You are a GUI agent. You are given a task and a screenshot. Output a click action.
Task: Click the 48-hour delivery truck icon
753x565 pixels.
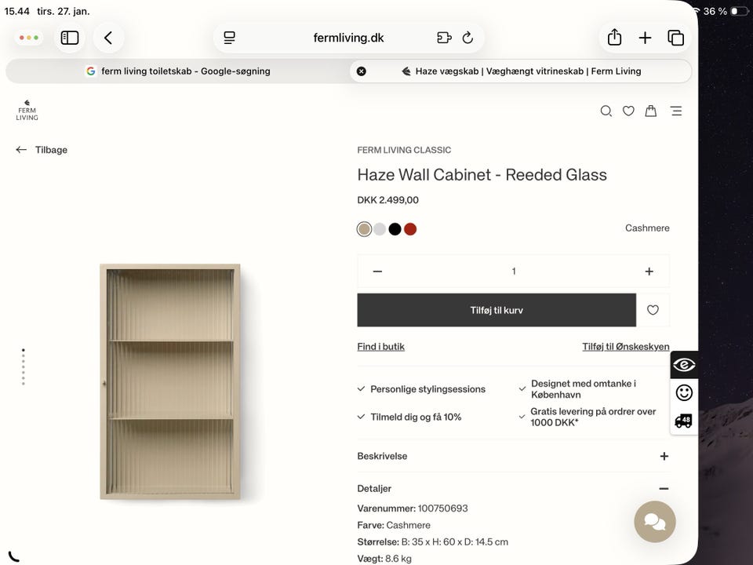click(x=684, y=421)
